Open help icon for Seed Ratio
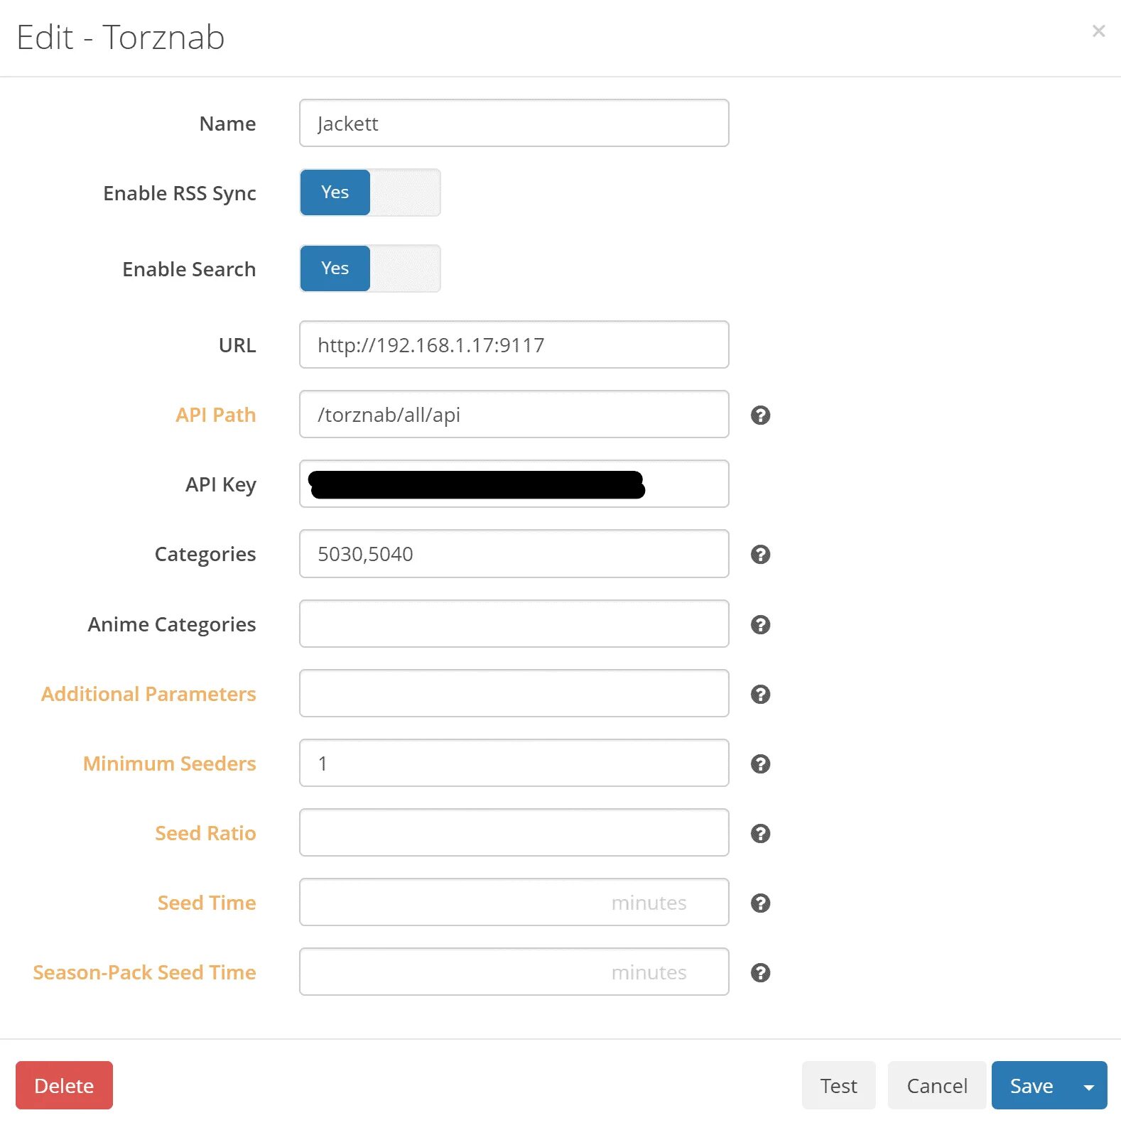1121x1125 pixels. click(760, 833)
